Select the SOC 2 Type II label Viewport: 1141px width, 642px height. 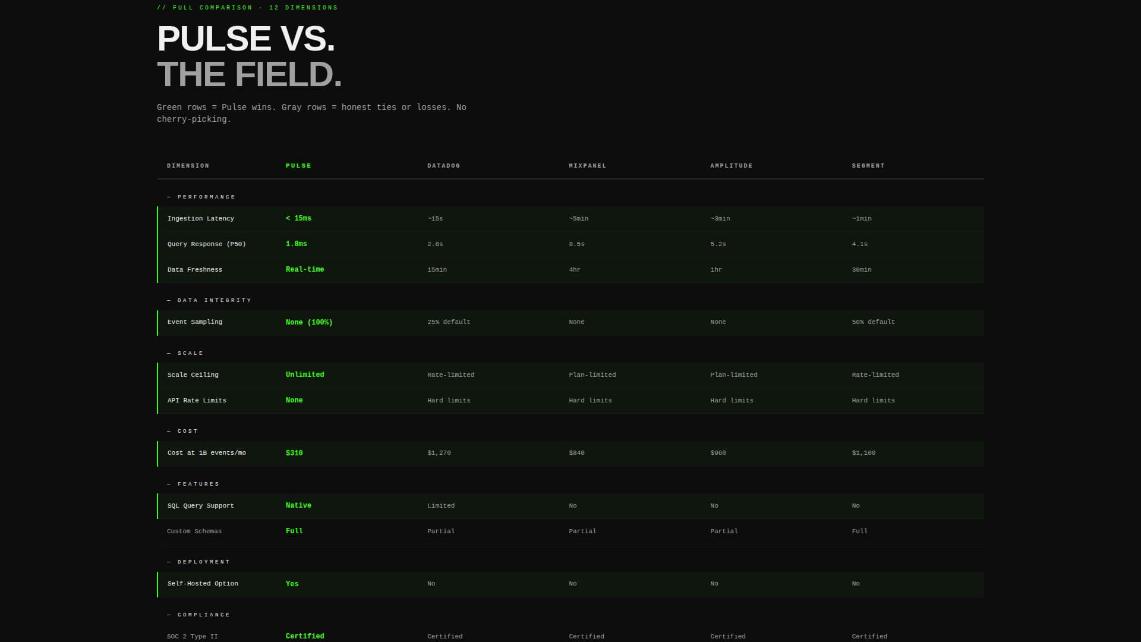tap(193, 637)
